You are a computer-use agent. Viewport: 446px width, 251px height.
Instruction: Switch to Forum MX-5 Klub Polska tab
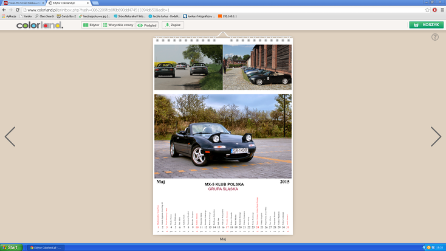pos(22,3)
